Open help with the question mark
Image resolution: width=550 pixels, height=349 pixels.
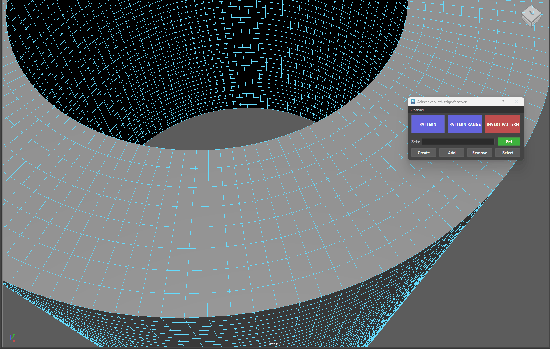[x=503, y=102]
